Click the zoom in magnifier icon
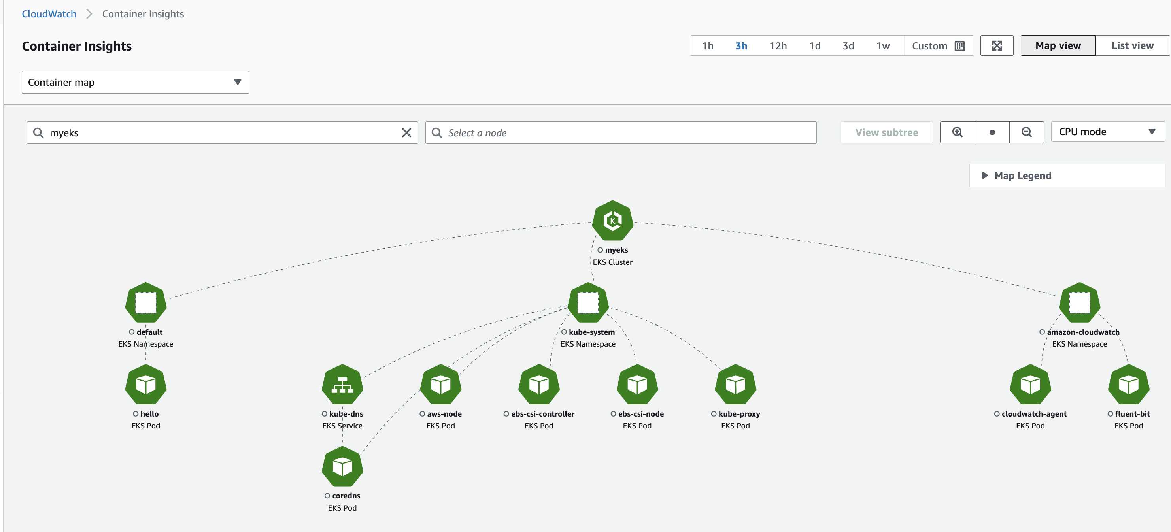 click(x=958, y=132)
